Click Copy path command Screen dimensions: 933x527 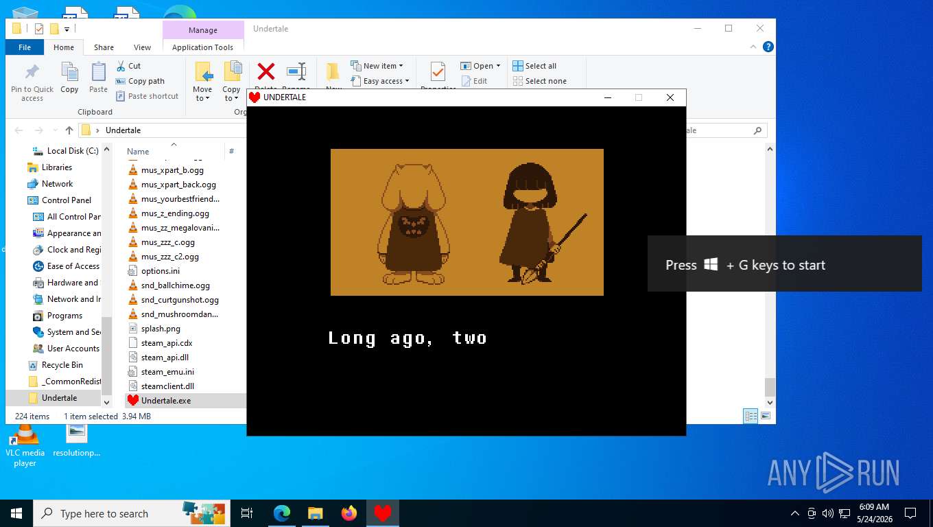(x=140, y=81)
